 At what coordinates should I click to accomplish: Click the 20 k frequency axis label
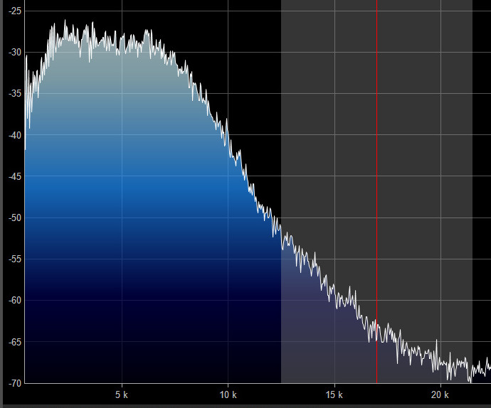click(440, 394)
